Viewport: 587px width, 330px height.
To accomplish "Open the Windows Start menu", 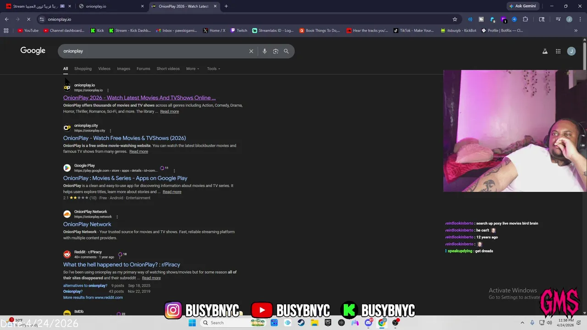I will point(192,323).
